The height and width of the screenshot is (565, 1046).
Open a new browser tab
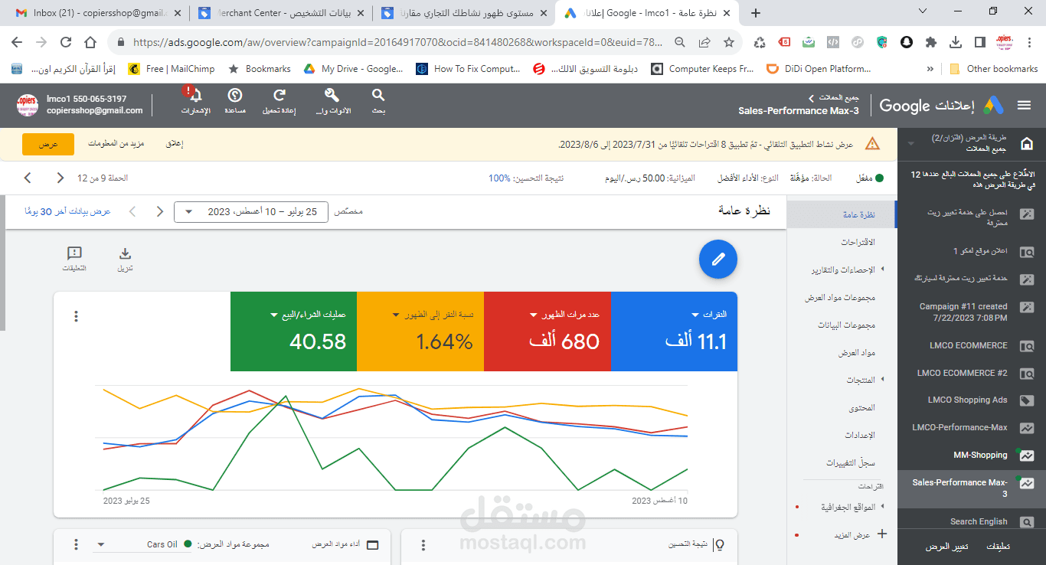[x=756, y=13]
